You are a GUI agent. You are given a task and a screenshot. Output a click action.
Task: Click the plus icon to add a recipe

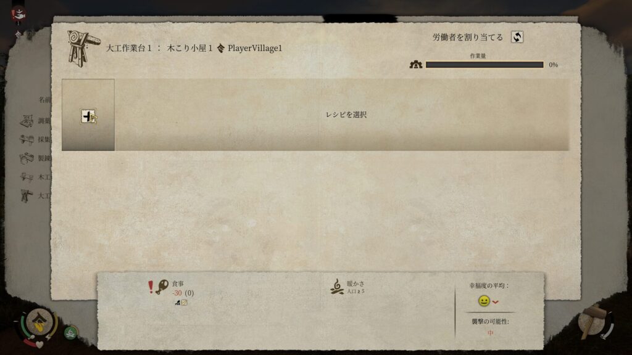point(88,116)
